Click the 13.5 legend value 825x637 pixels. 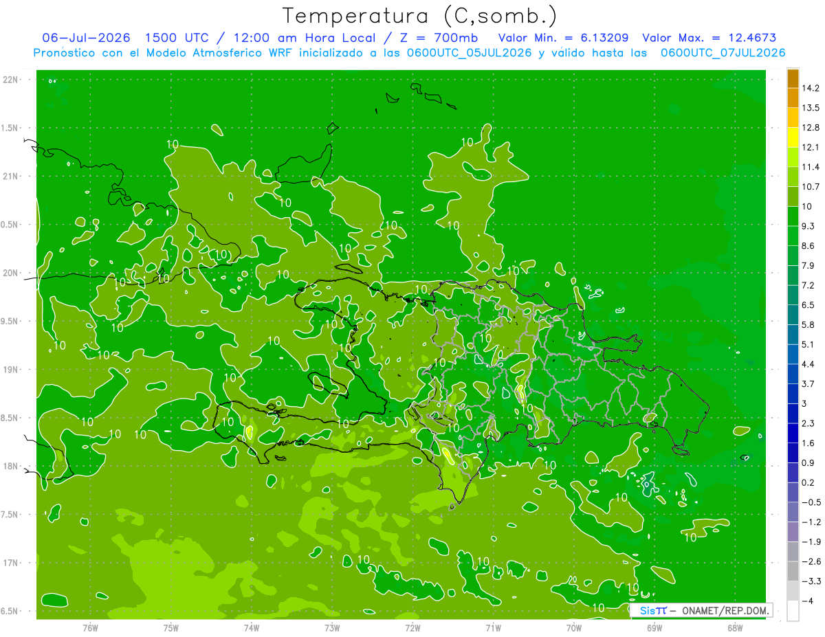(x=810, y=108)
